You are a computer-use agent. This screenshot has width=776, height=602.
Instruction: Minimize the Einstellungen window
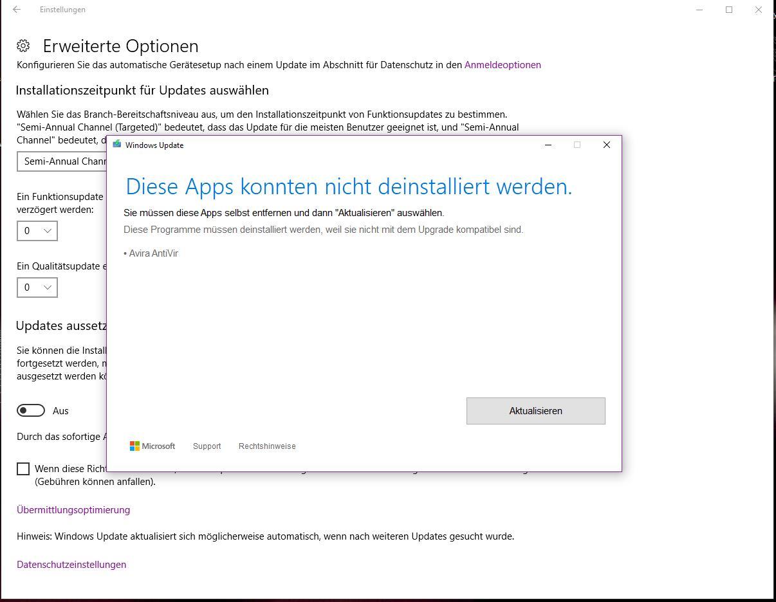pyautogui.click(x=699, y=10)
